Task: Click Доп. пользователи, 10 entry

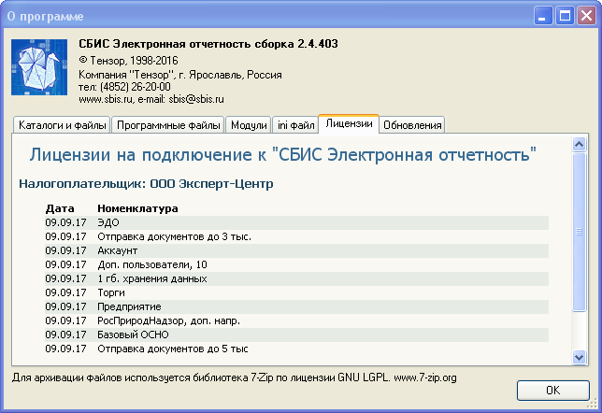Action: tap(296, 264)
